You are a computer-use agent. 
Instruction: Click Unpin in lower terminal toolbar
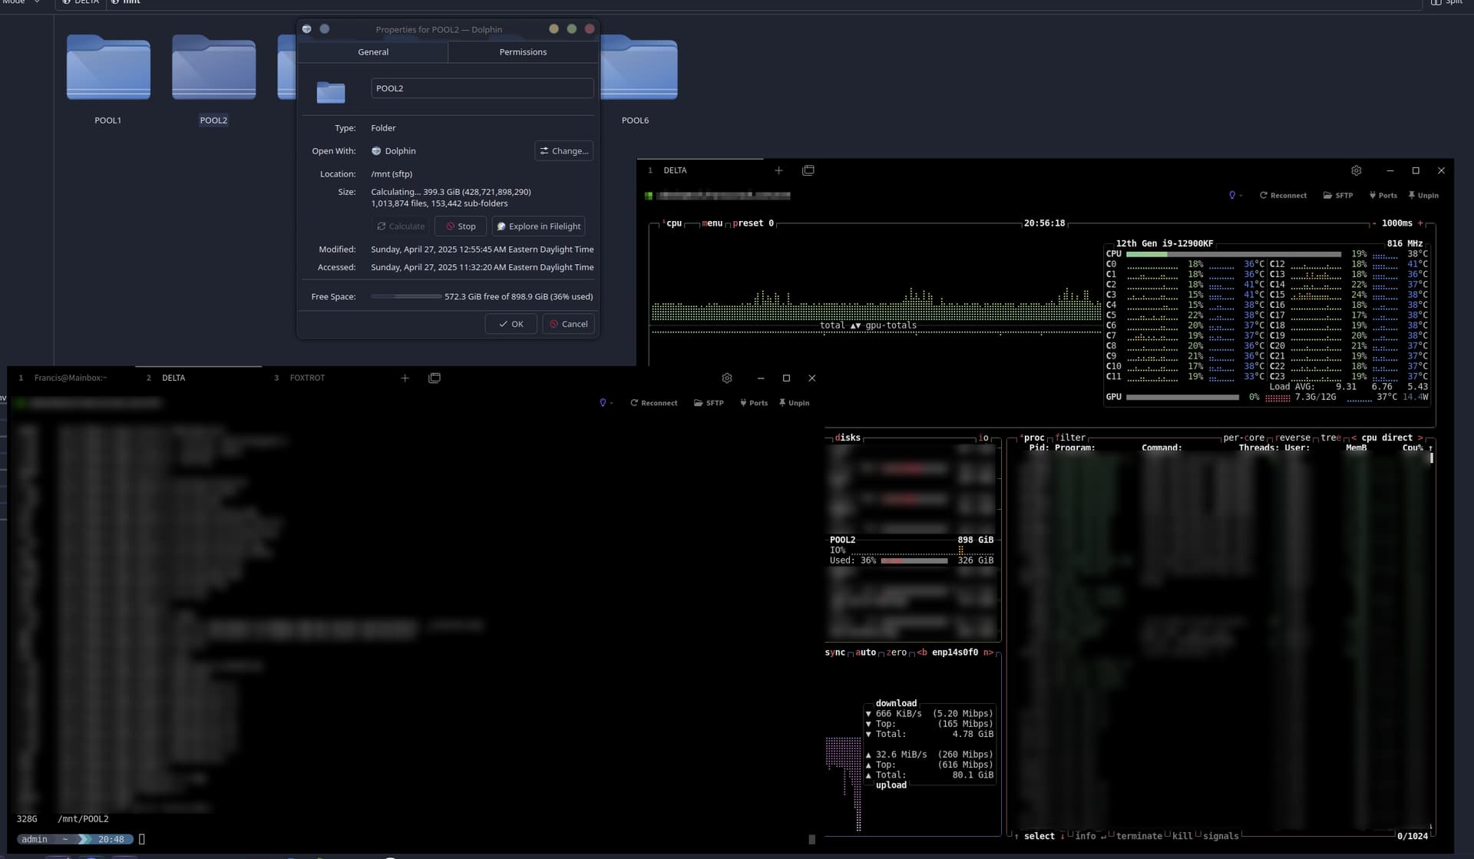point(794,403)
